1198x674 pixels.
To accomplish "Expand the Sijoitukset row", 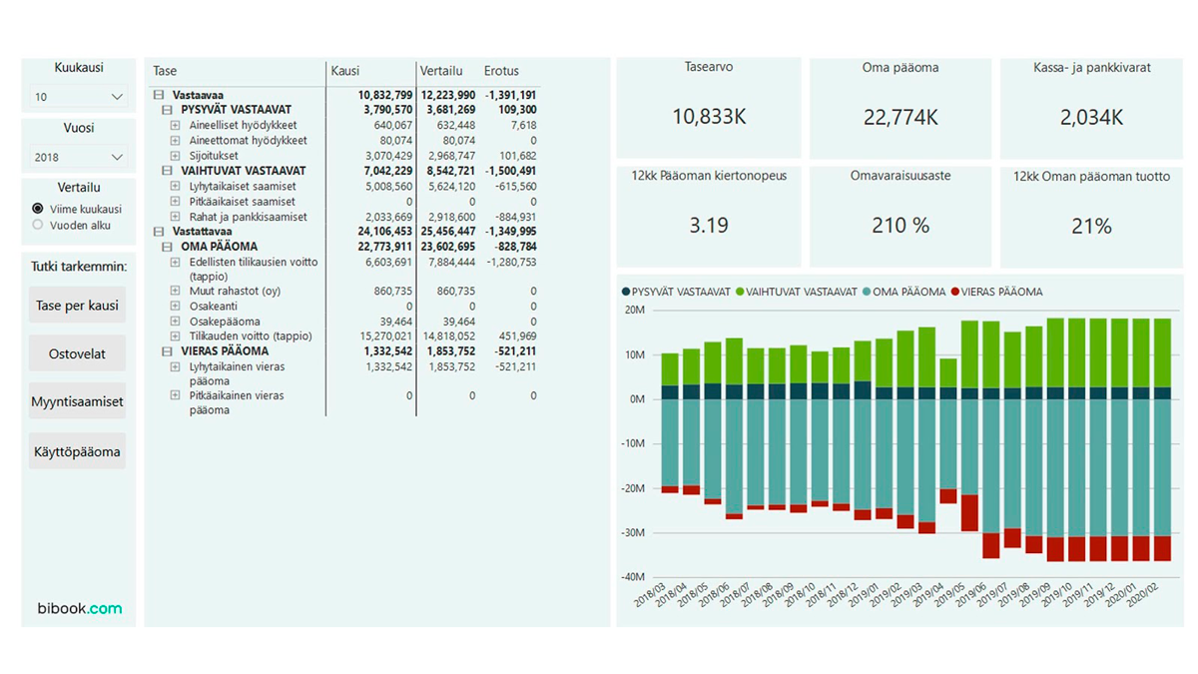I will 175,156.
